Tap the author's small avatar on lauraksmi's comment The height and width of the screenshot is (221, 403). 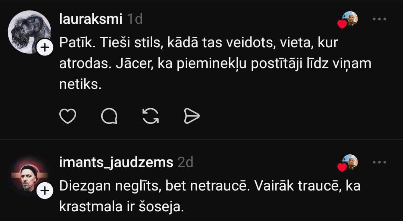[351, 18]
